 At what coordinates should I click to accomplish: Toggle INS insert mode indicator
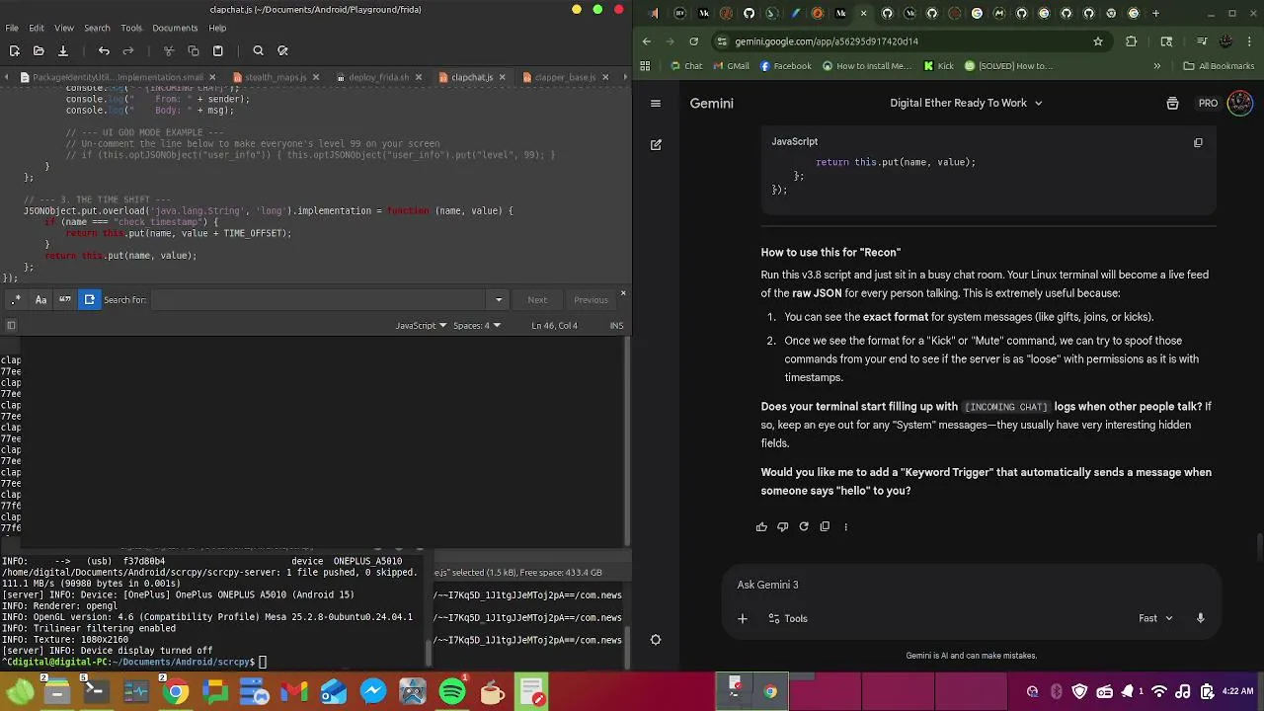pos(616,326)
